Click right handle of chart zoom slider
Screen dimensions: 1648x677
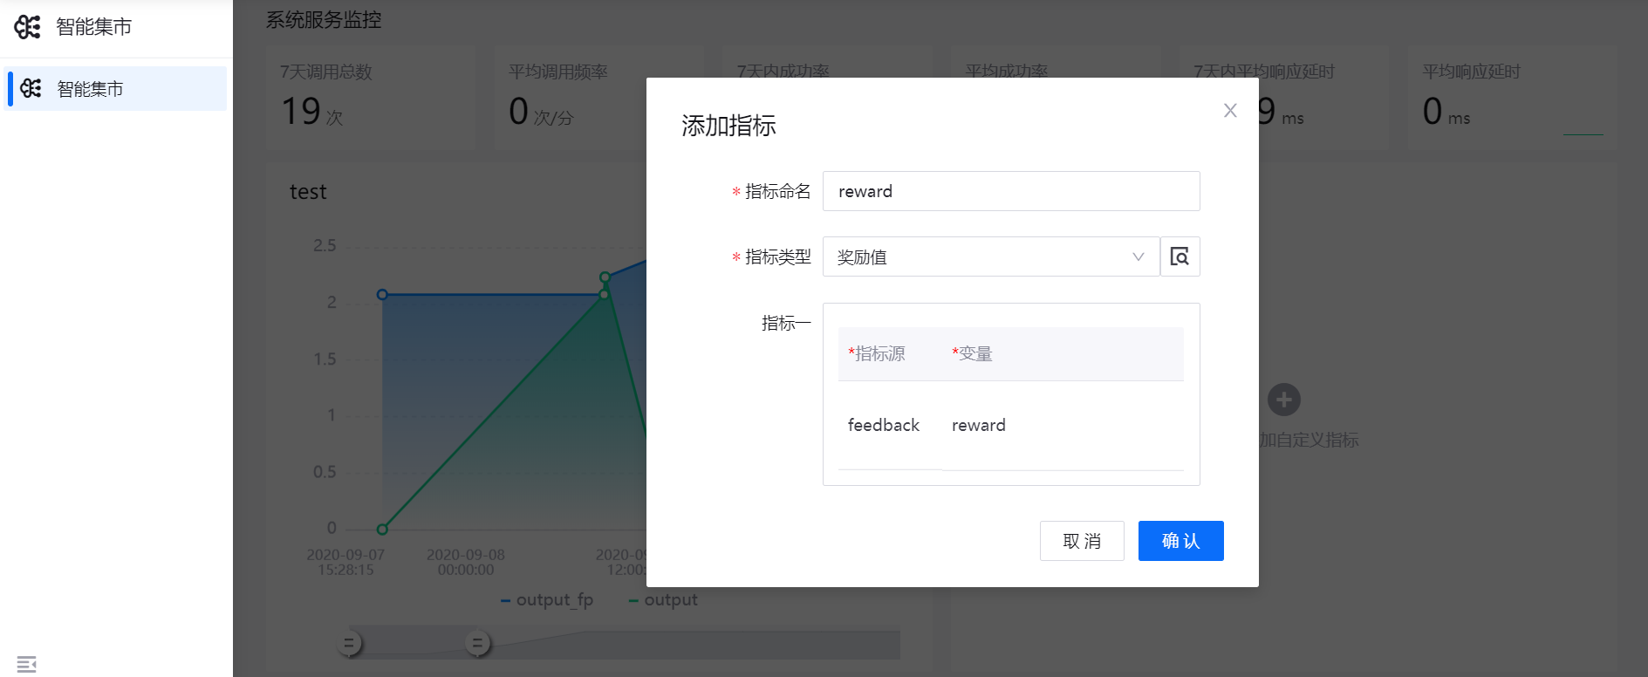coord(477,644)
